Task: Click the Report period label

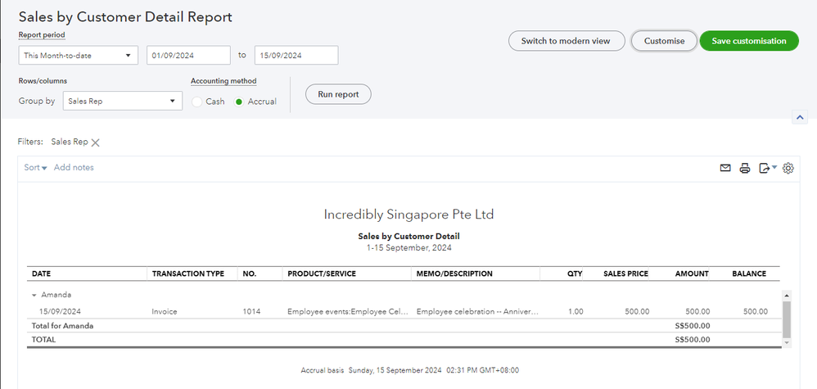Action: [43, 35]
